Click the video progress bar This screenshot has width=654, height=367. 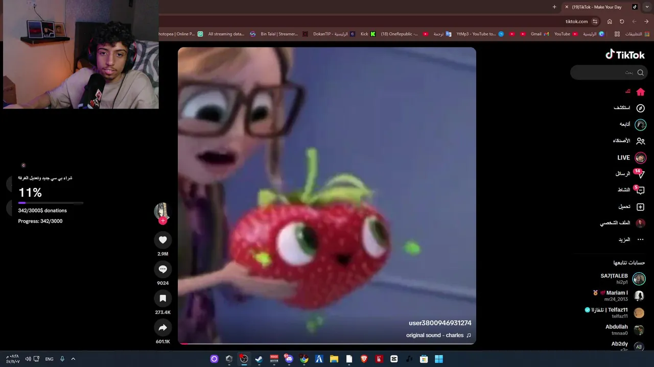(x=327, y=344)
